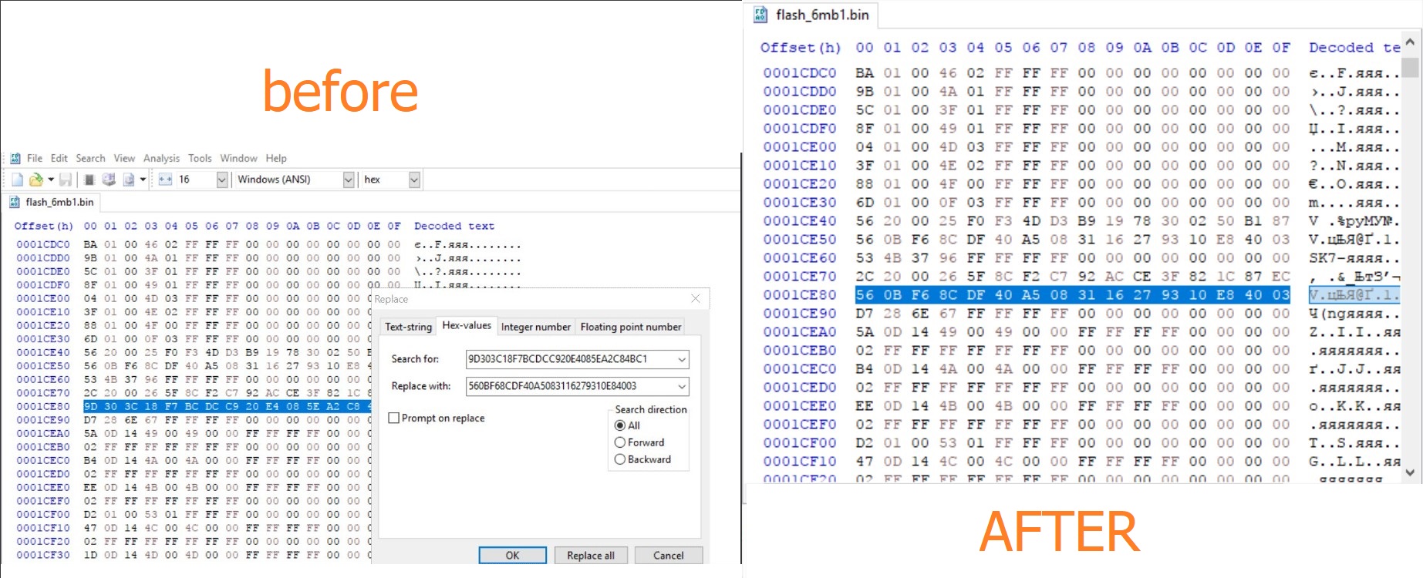The height and width of the screenshot is (578, 1423).
Task: Click the Save floppy disk icon
Action: click(x=66, y=180)
